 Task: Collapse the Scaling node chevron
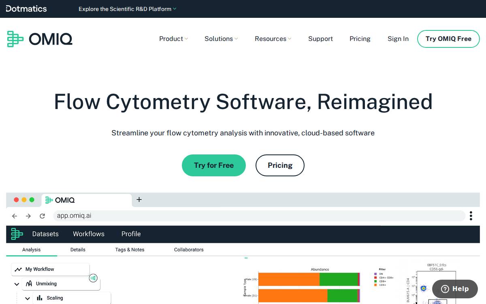28,298
